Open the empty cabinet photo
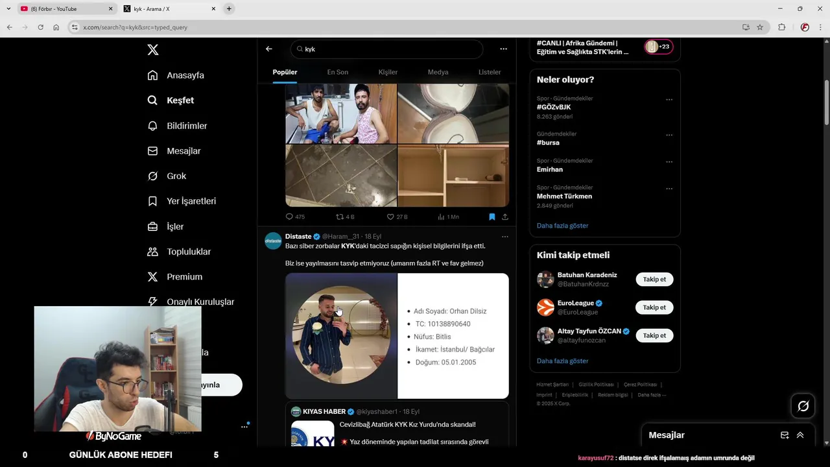 (x=453, y=176)
